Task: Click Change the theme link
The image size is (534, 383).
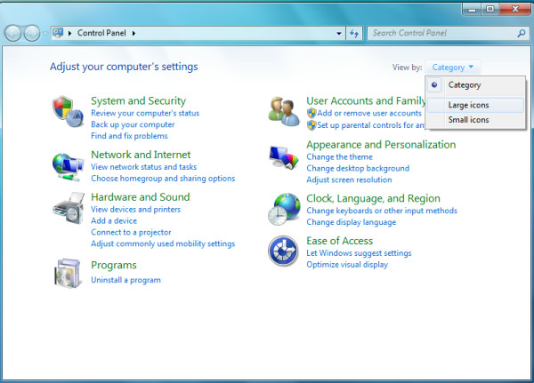Action: (x=340, y=156)
